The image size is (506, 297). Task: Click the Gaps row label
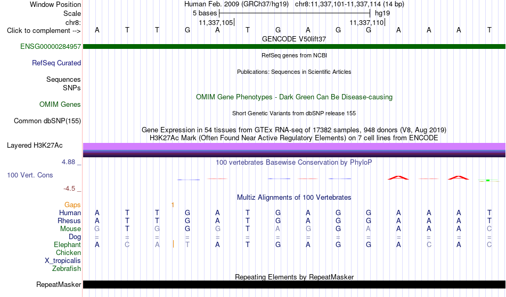[72, 205]
